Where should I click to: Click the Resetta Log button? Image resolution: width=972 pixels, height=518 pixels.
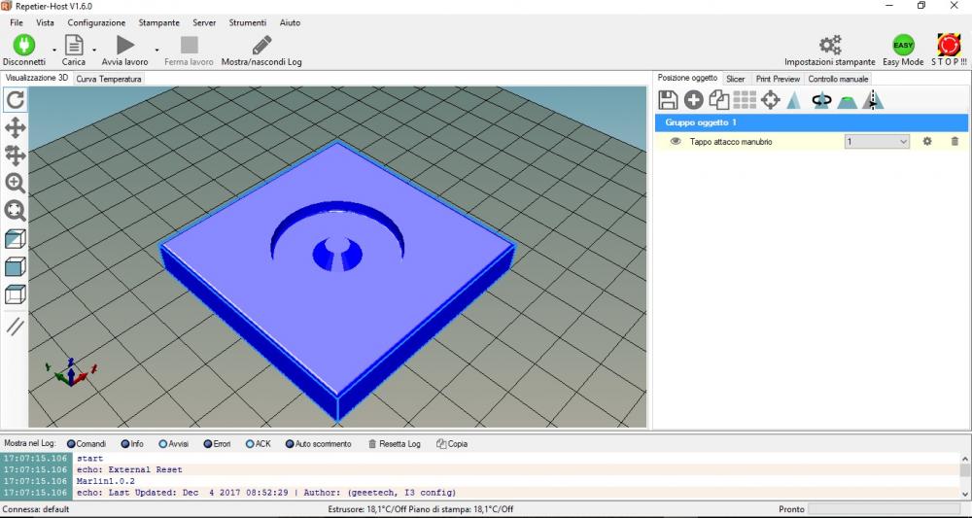(x=394, y=443)
